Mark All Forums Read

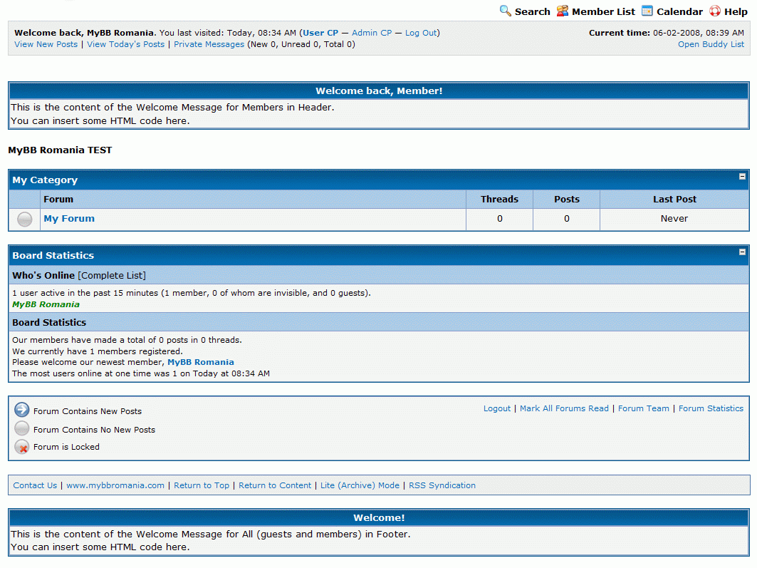(564, 408)
